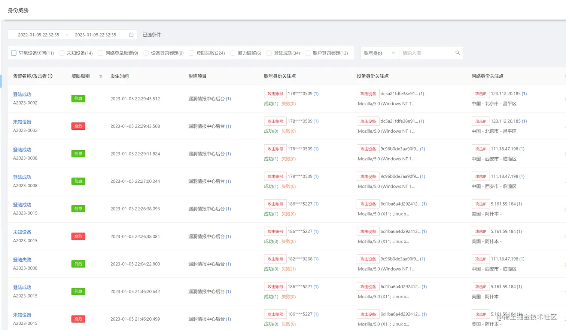Check the 网络登录锁定(9) filter

point(100,53)
